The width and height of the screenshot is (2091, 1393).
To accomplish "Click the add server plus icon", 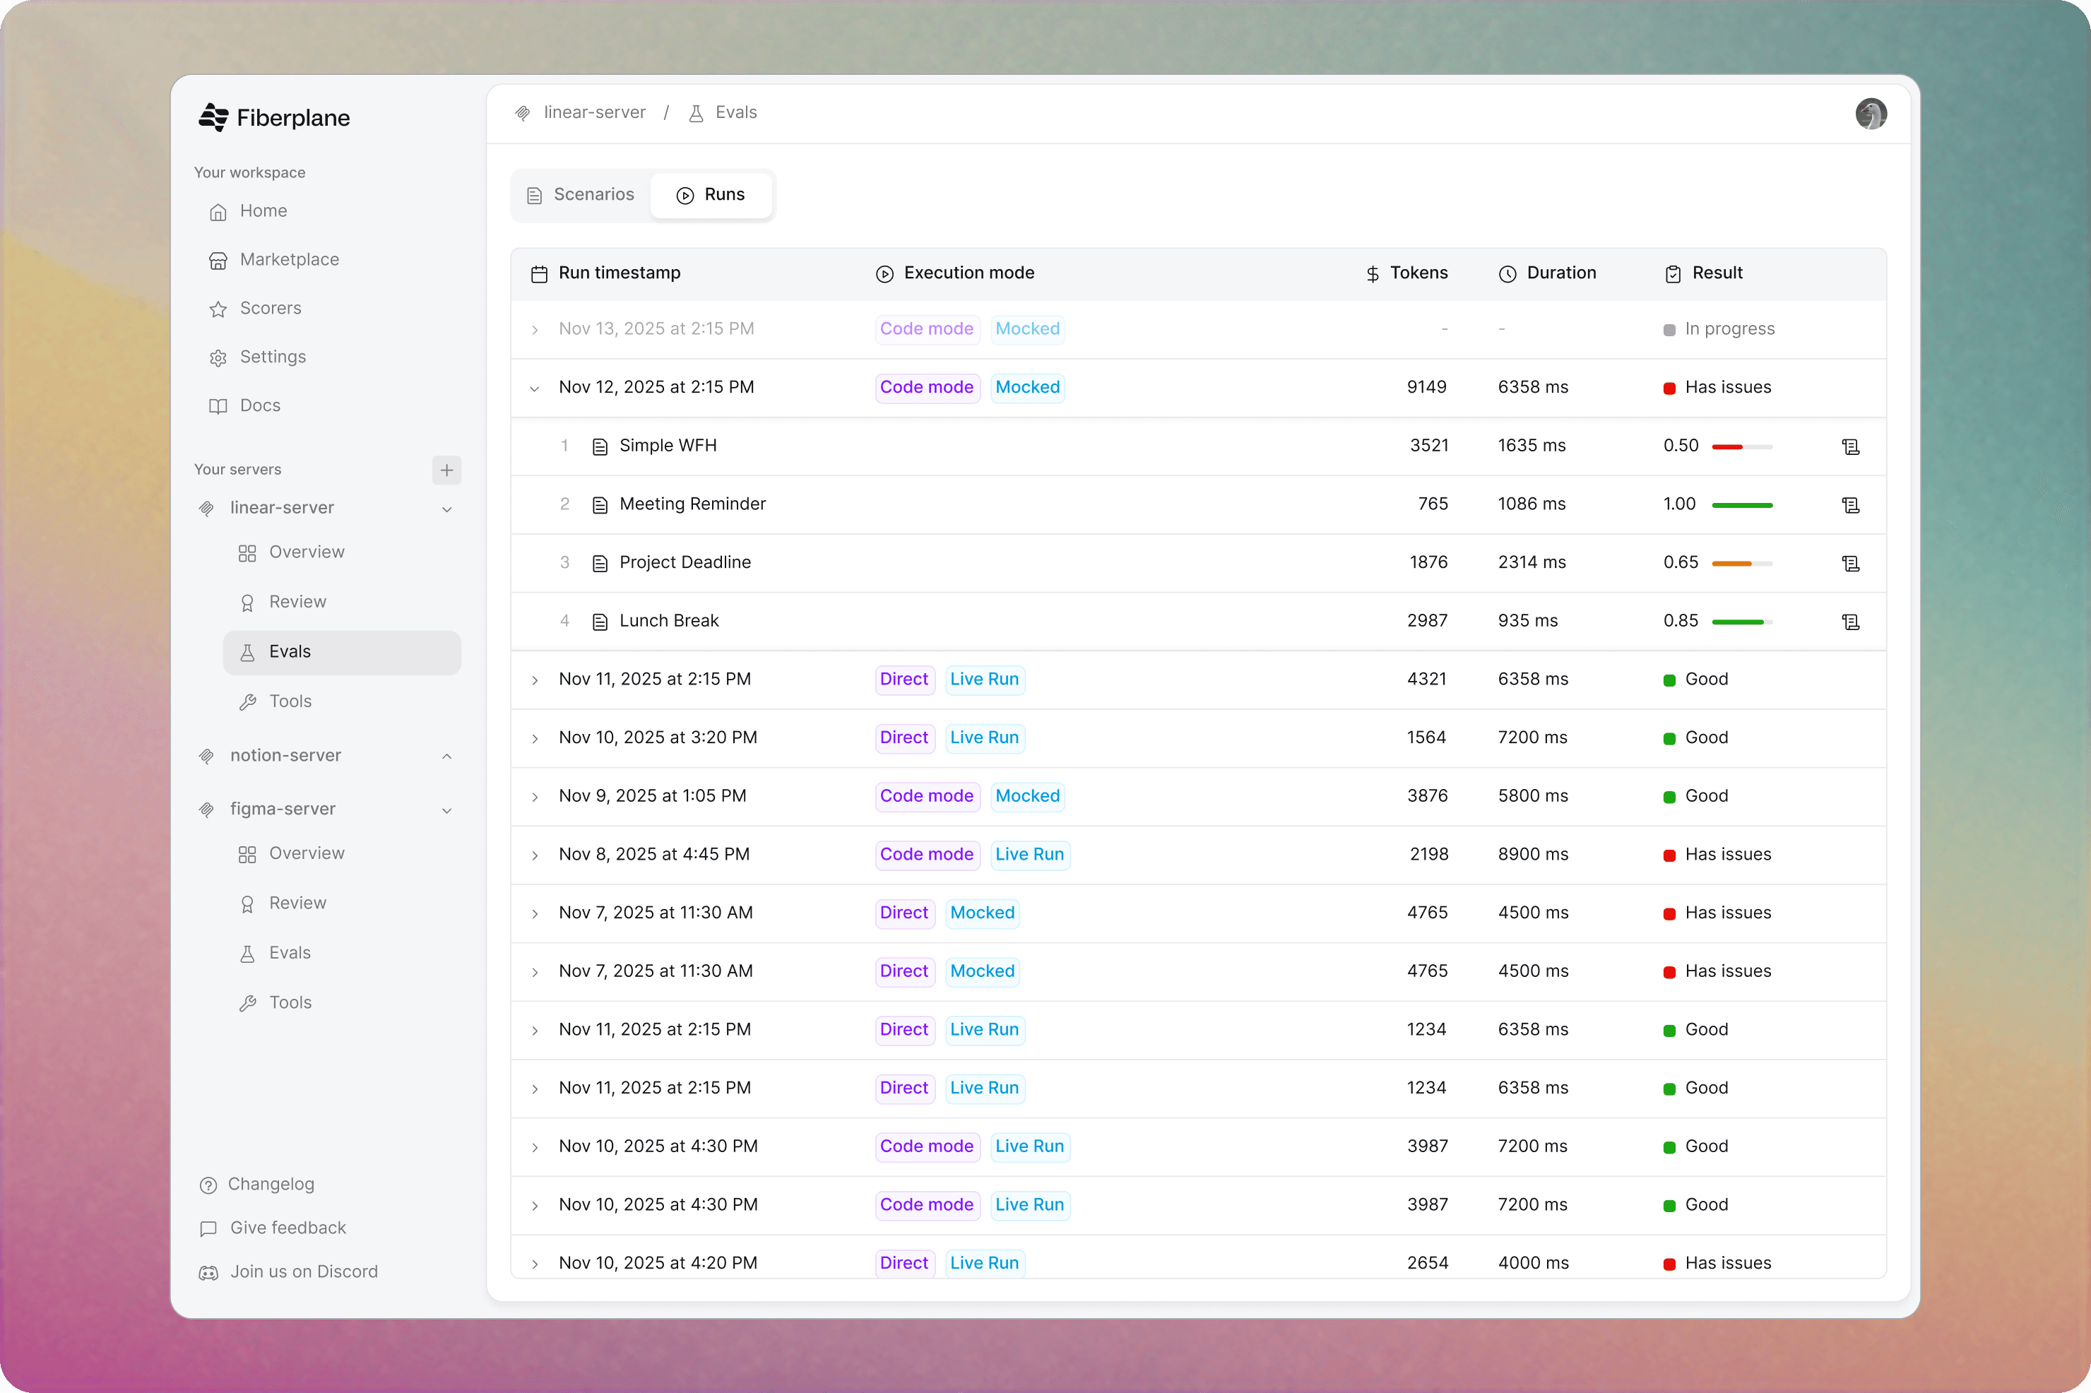I will tap(446, 470).
